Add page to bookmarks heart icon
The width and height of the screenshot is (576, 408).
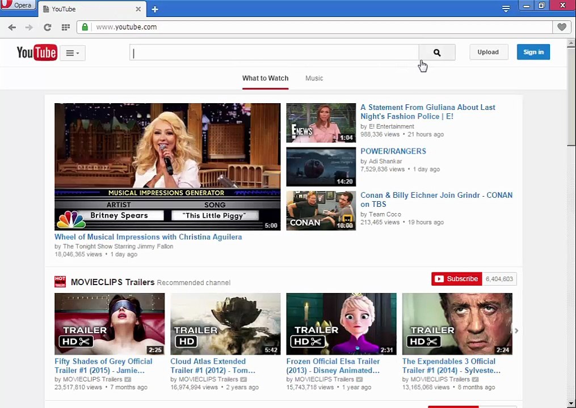click(562, 27)
